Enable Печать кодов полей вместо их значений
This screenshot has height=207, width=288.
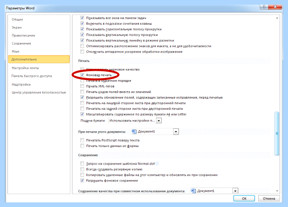pos(82,92)
